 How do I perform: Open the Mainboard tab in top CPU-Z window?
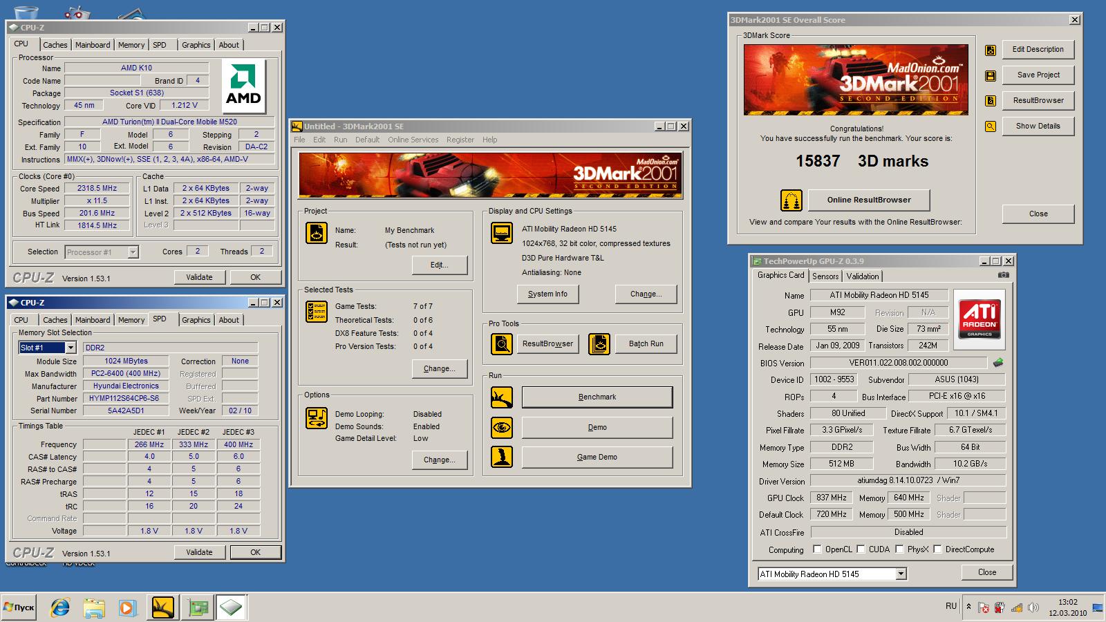point(93,45)
